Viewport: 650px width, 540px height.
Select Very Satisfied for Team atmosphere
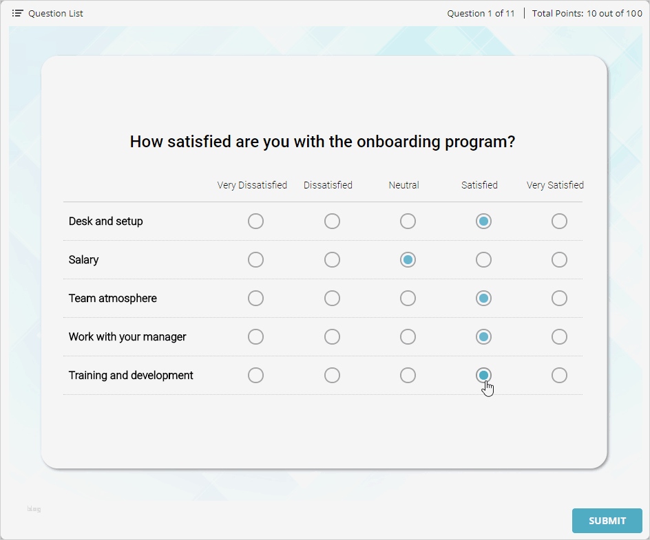click(x=559, y=298)
